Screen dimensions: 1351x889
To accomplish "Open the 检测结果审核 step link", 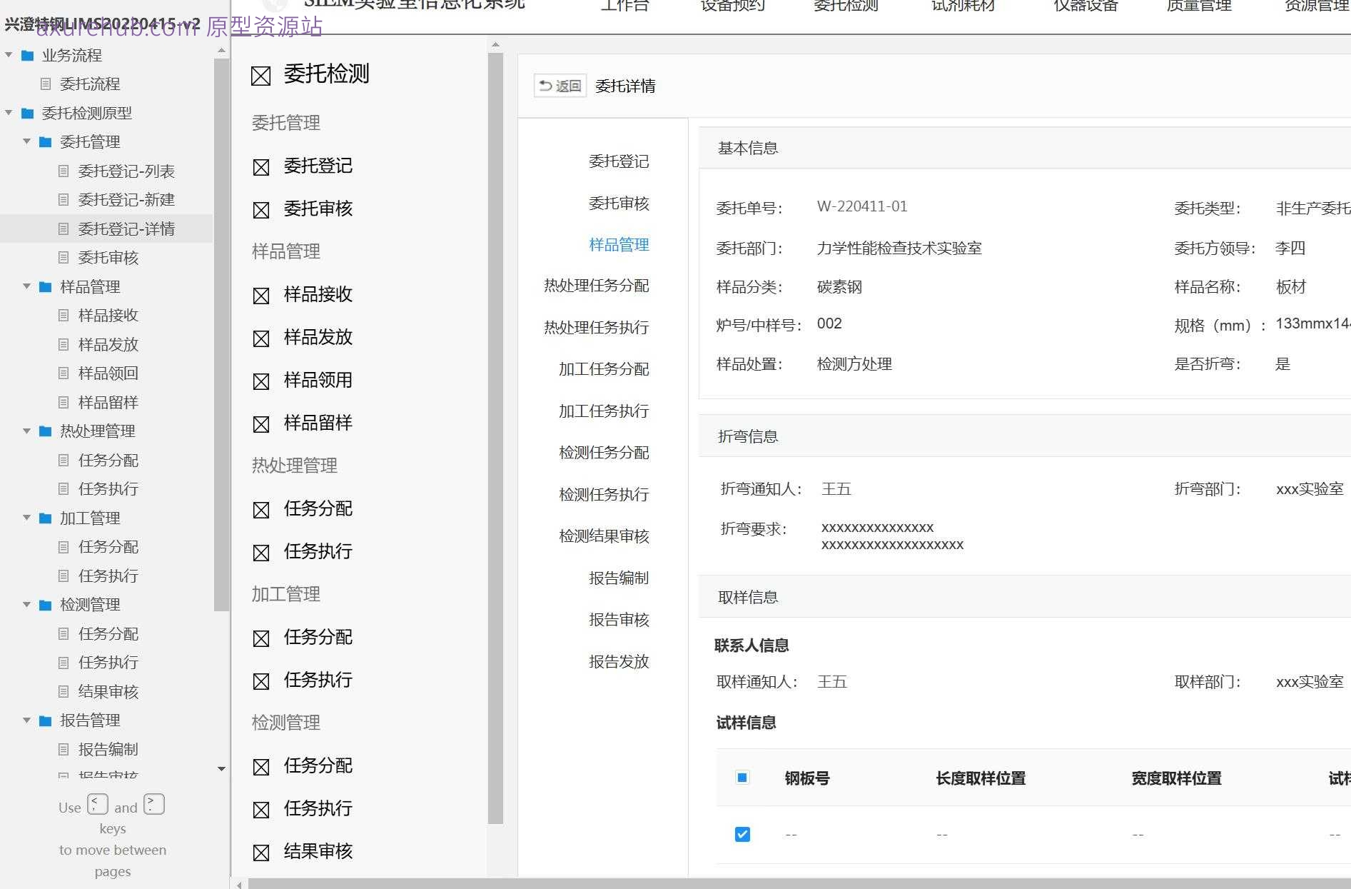I will 604,536.
